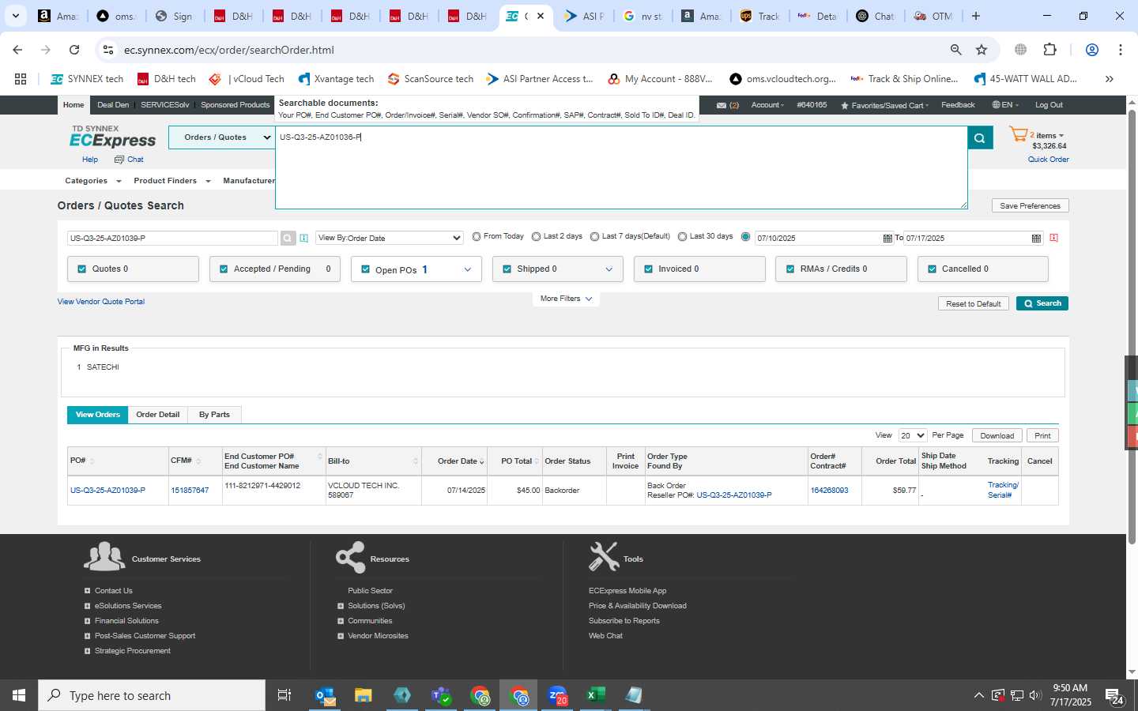Image resolution: width=1138 pixels, height=711 pixels.
Task: Open Product Finders menu
Action: [x=172, y=181]
